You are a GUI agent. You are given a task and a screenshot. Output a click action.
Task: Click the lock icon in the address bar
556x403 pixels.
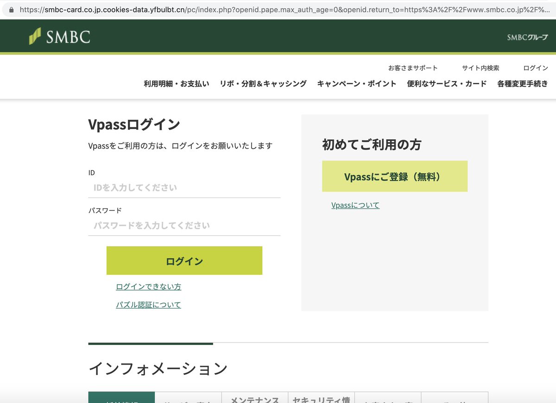click(11, 9)
